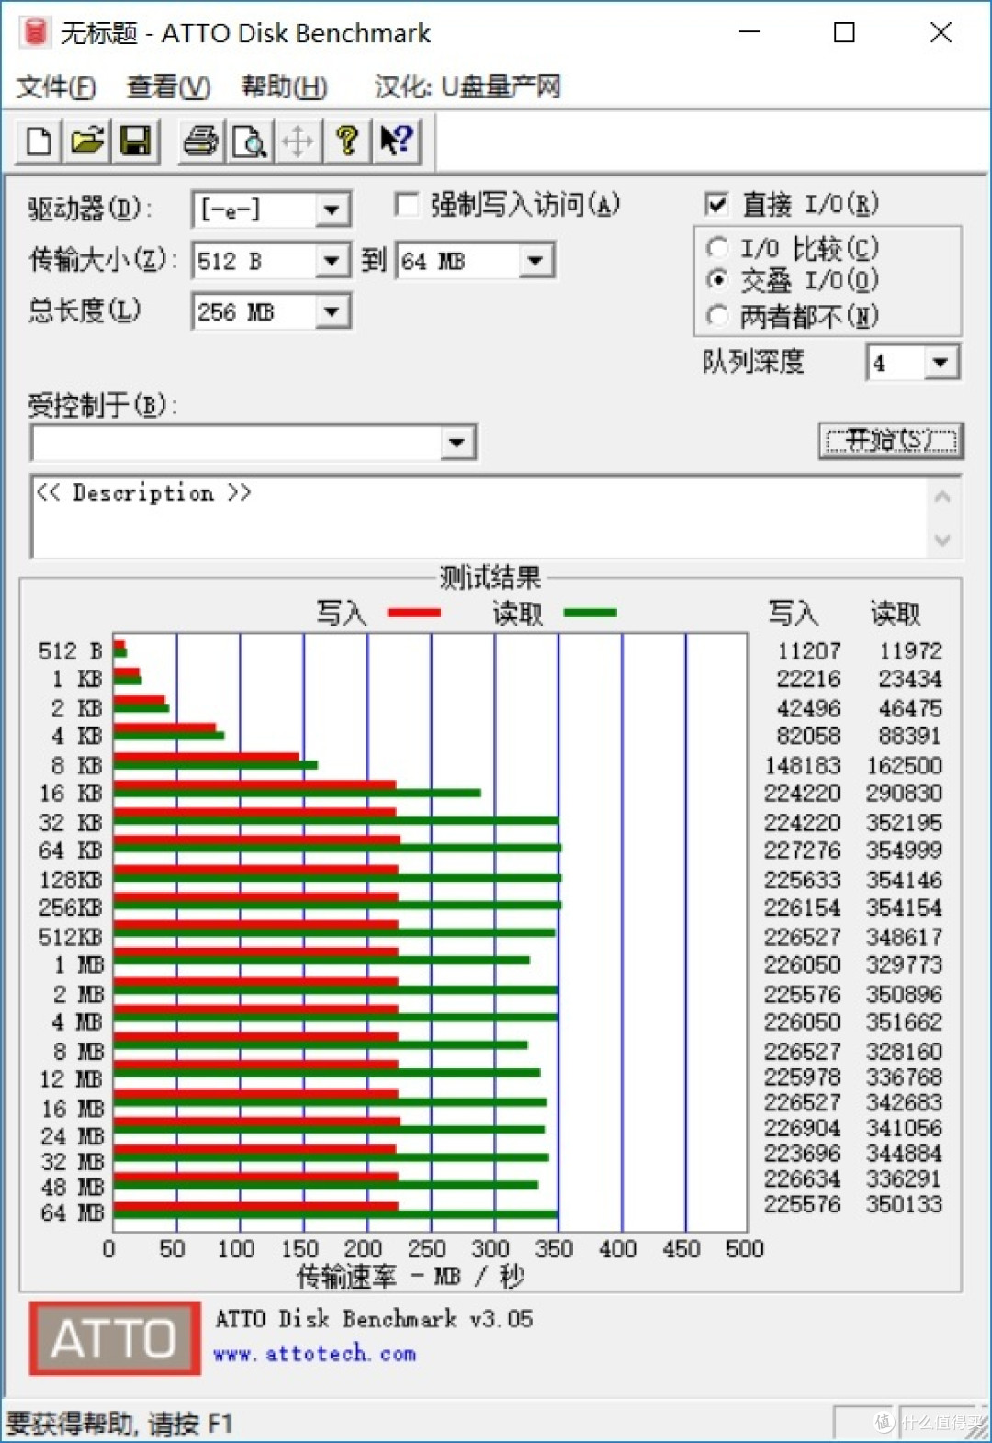
Task: Maximize the ATTO Disk Benchmark window
Action: (x=844, y=32)
